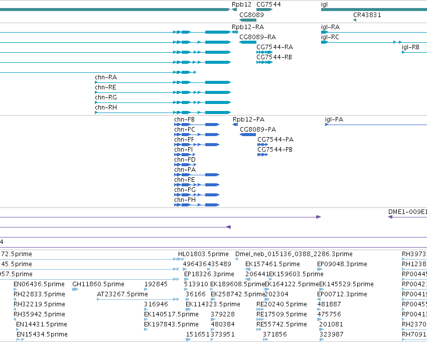Select the RE55742.5prime EST label

click(281, 325)
